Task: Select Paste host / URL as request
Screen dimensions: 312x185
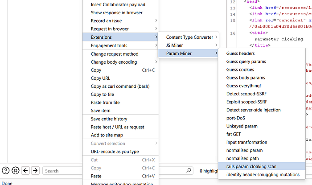Action: pyautogui.click(x=121, y=127)
